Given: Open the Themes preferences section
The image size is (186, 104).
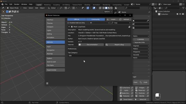Looking at the screenshot, I should tap(56, 23).
